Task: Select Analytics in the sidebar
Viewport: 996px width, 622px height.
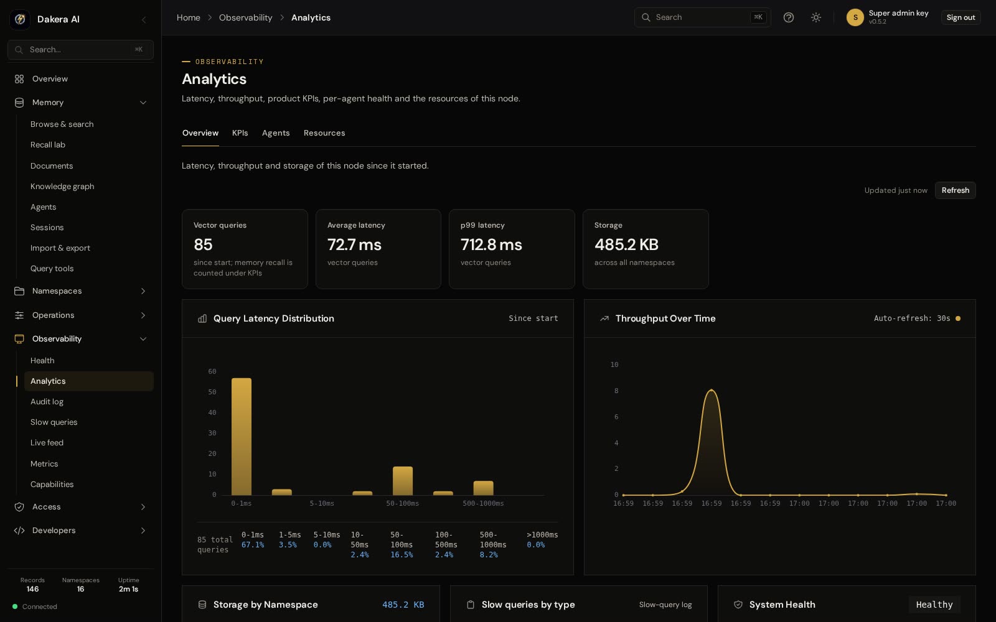Action: point(89,381)
